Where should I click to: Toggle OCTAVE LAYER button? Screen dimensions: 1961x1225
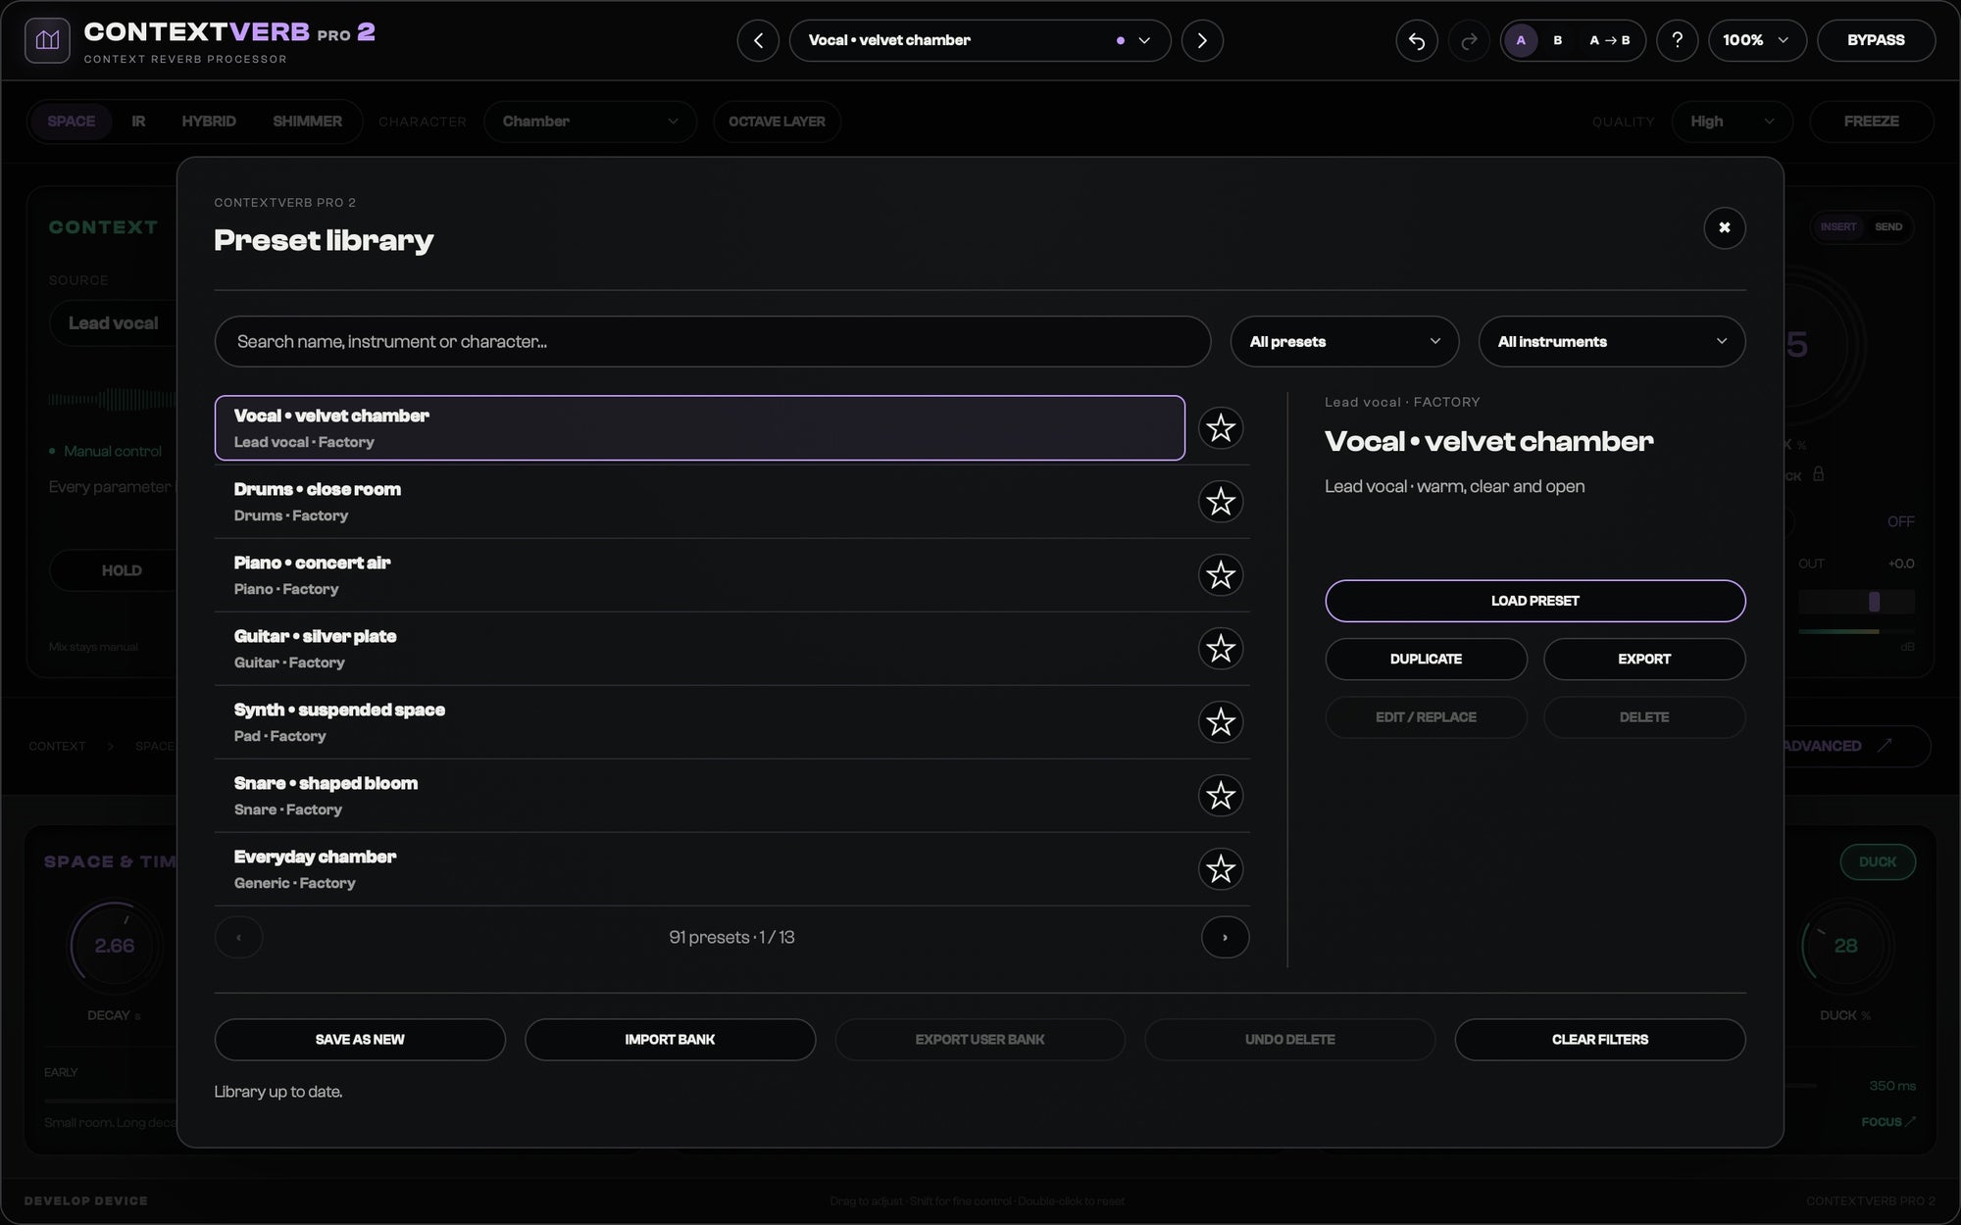pyautogui.click(x=777, y=122)
